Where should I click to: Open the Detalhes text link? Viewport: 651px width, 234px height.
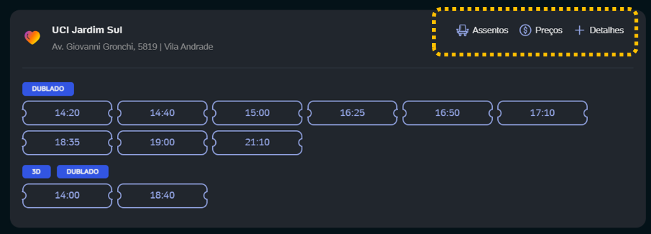tap(607, 30)
